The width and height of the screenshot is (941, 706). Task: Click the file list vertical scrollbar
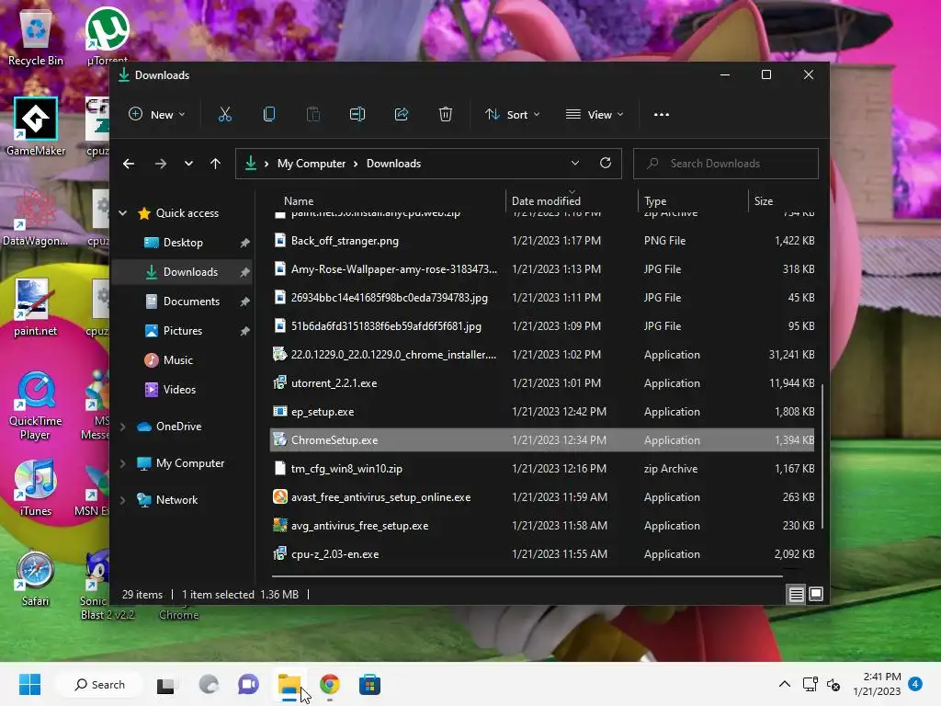pos(822,456)
